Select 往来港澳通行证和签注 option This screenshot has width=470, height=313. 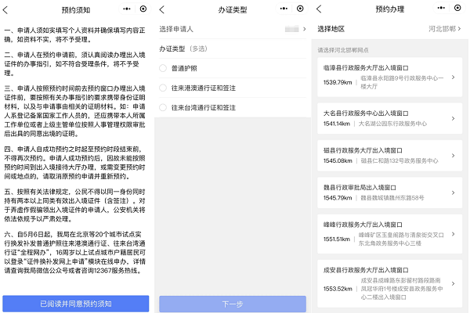[x=163, y=88]
